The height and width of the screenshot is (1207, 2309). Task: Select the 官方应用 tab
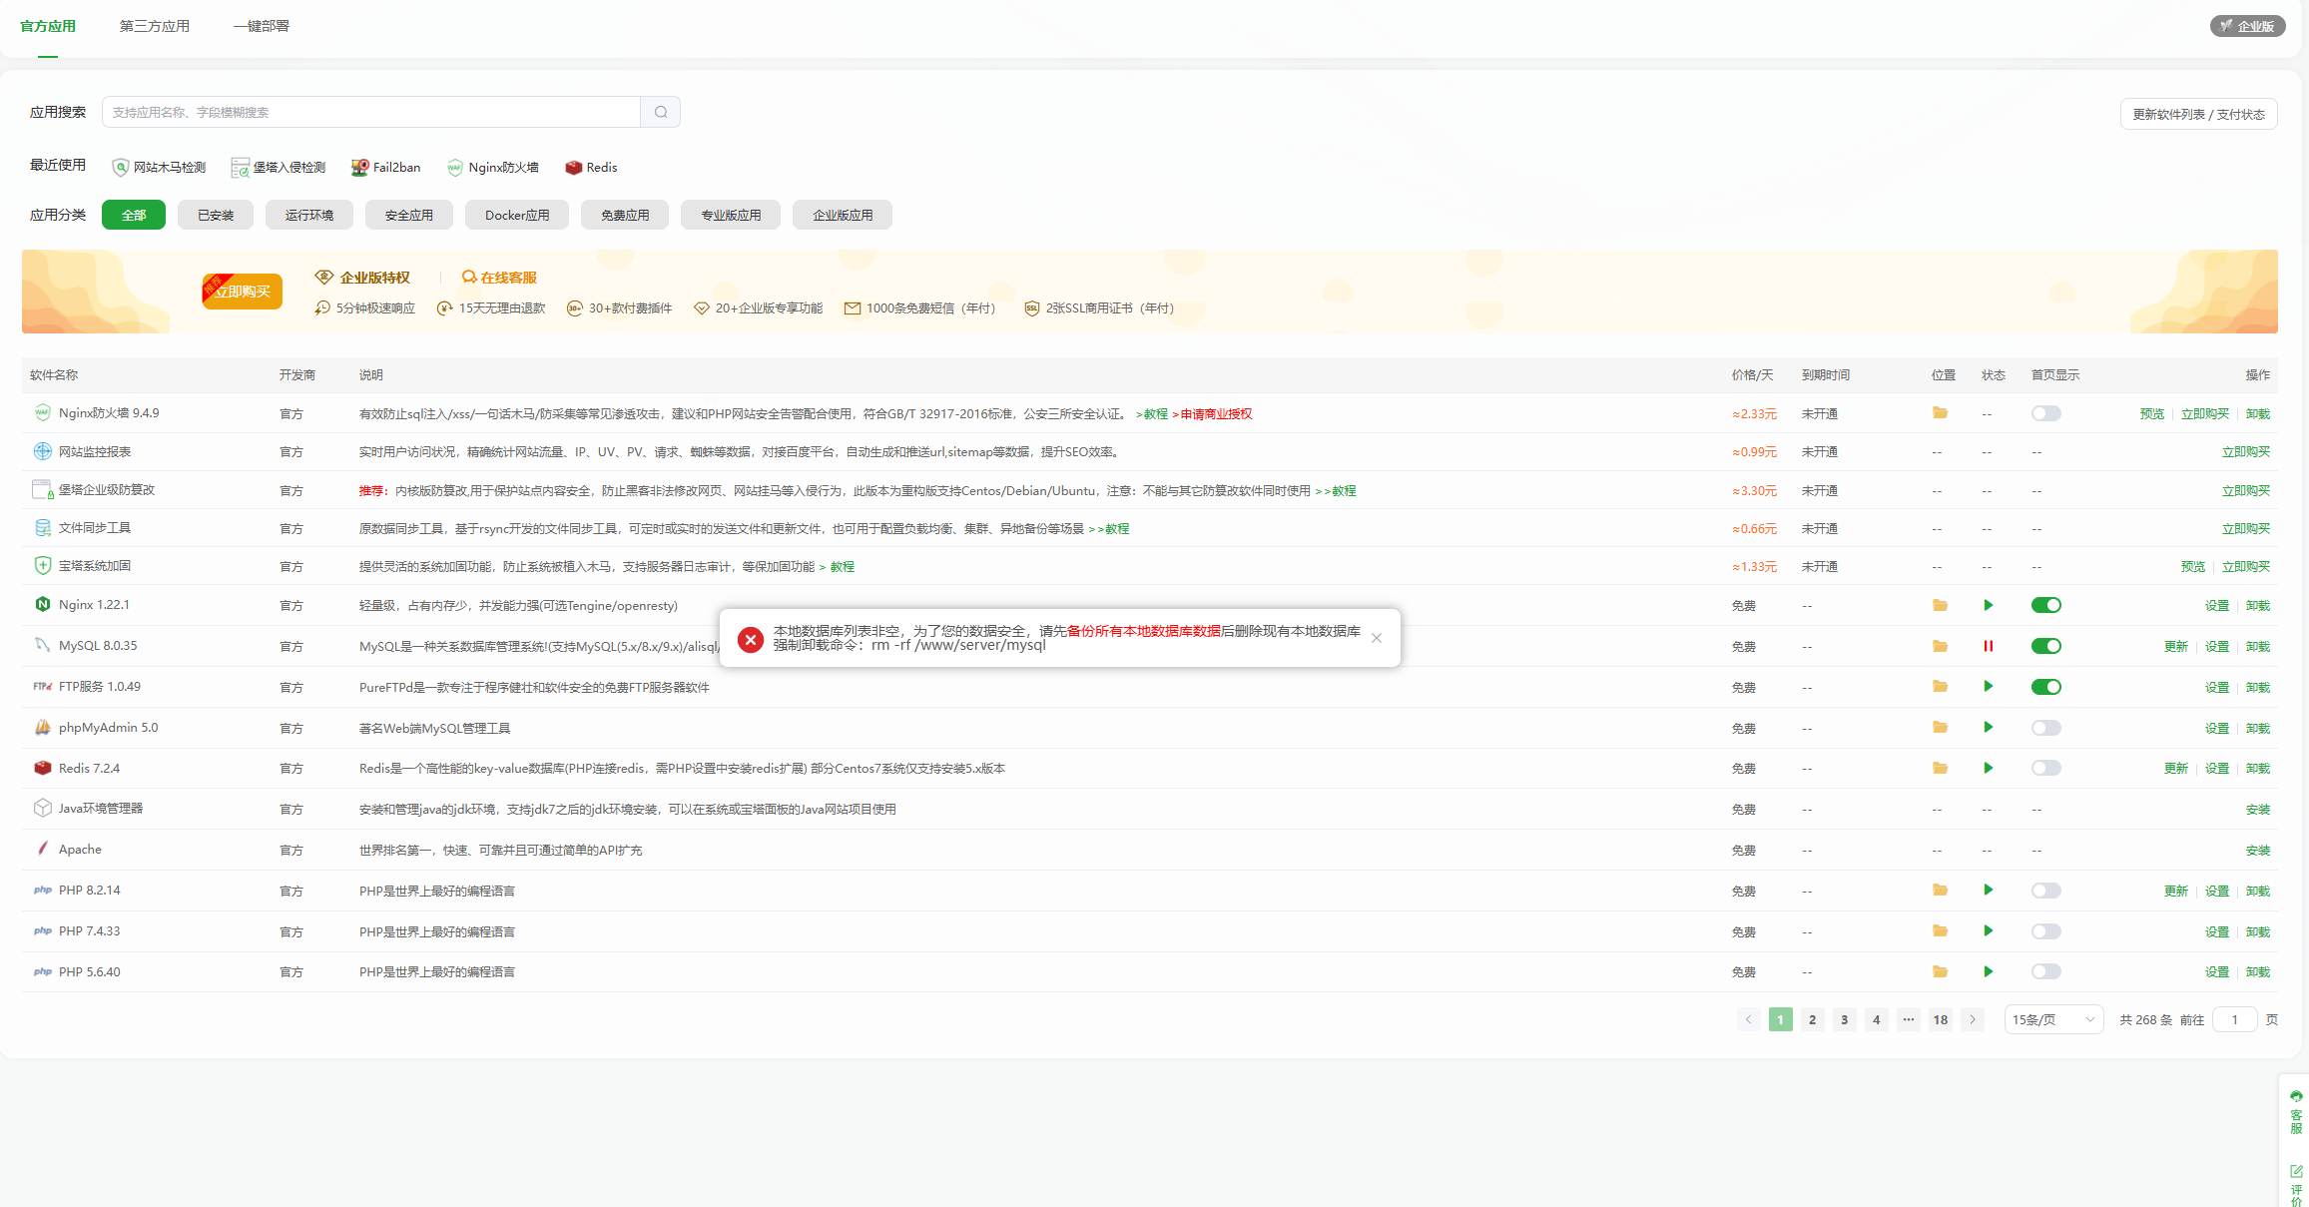[x=48, y=26]
